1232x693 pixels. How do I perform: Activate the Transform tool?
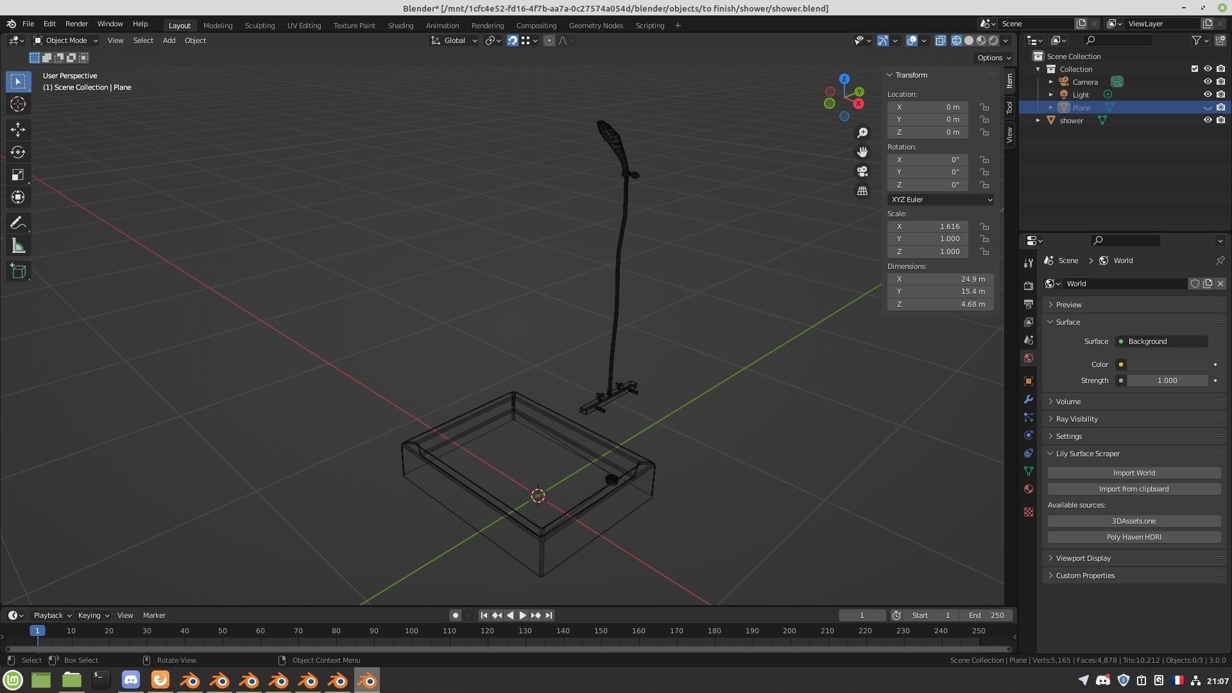(18, 197)
